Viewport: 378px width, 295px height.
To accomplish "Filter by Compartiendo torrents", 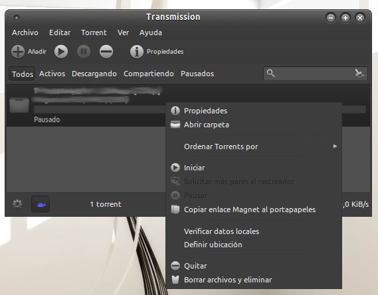I will pos(149,74).
